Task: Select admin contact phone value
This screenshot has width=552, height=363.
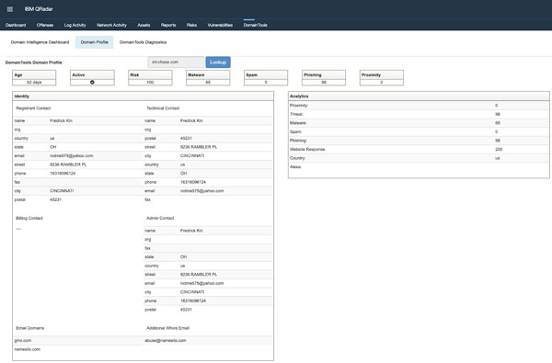Action: tap(193, 301)
